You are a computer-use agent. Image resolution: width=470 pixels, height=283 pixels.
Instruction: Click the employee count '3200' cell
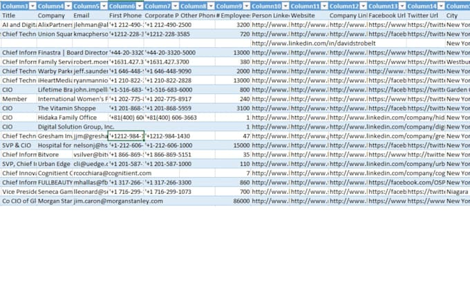tap(233, 25)
